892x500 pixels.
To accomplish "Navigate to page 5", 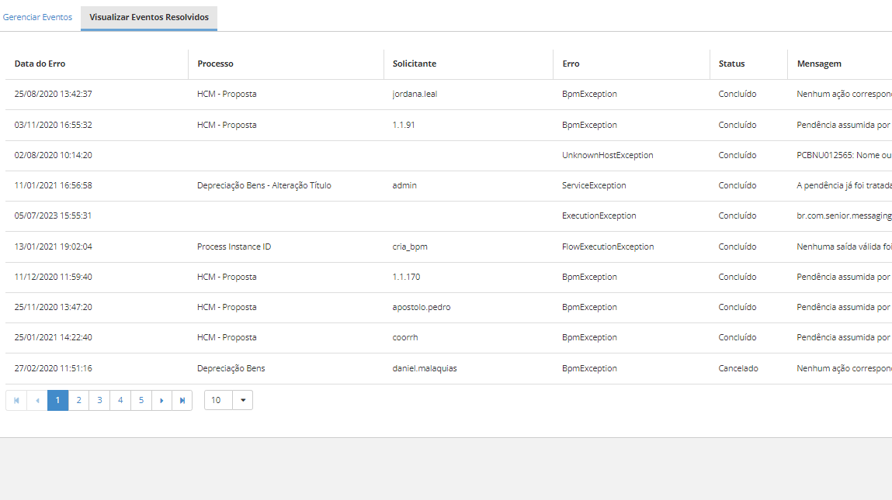I will point(141,400).
